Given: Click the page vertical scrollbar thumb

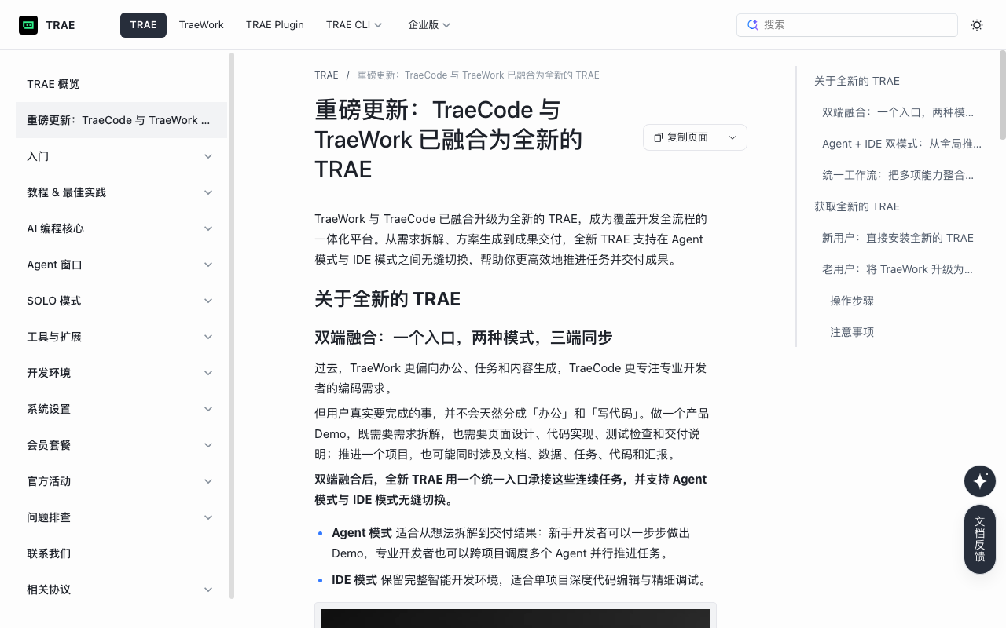Looking at the screenshot, I should [x=1002, y=94].
